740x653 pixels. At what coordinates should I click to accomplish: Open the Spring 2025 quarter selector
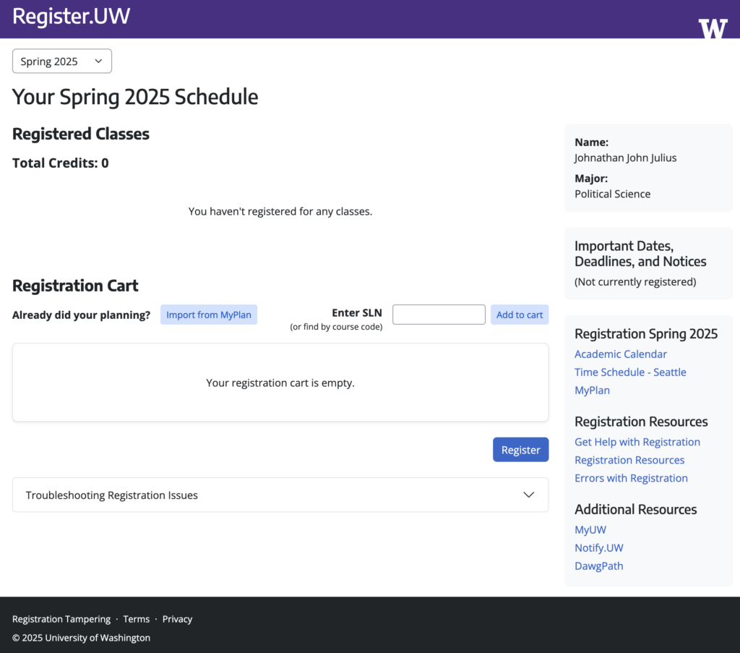click(x=61, y=61)
